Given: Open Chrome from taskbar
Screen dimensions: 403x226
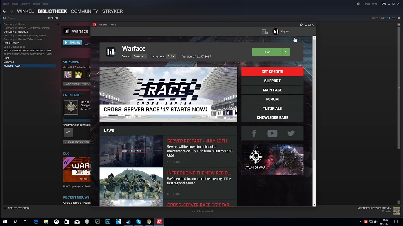Looking at the screenshot, I should 149,222.
